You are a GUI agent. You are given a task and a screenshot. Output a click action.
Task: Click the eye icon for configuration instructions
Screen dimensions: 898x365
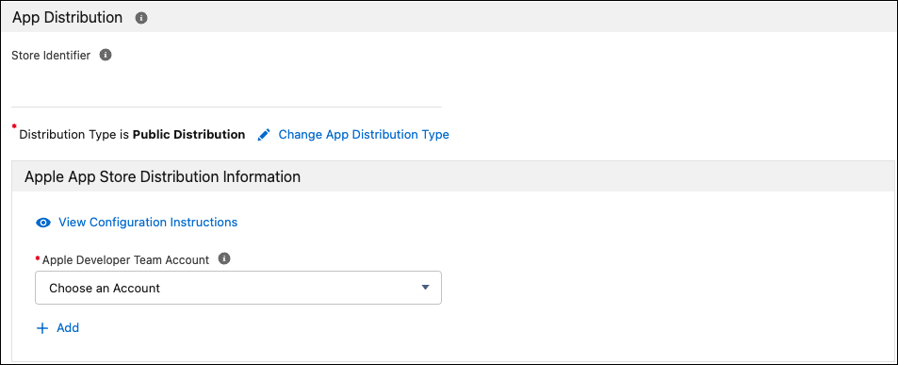43,223
